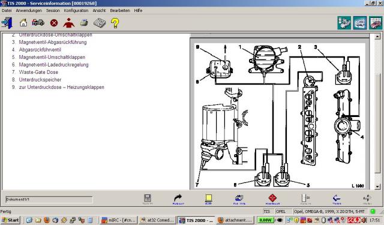Click the curved black arrow button

pos(178,198)
